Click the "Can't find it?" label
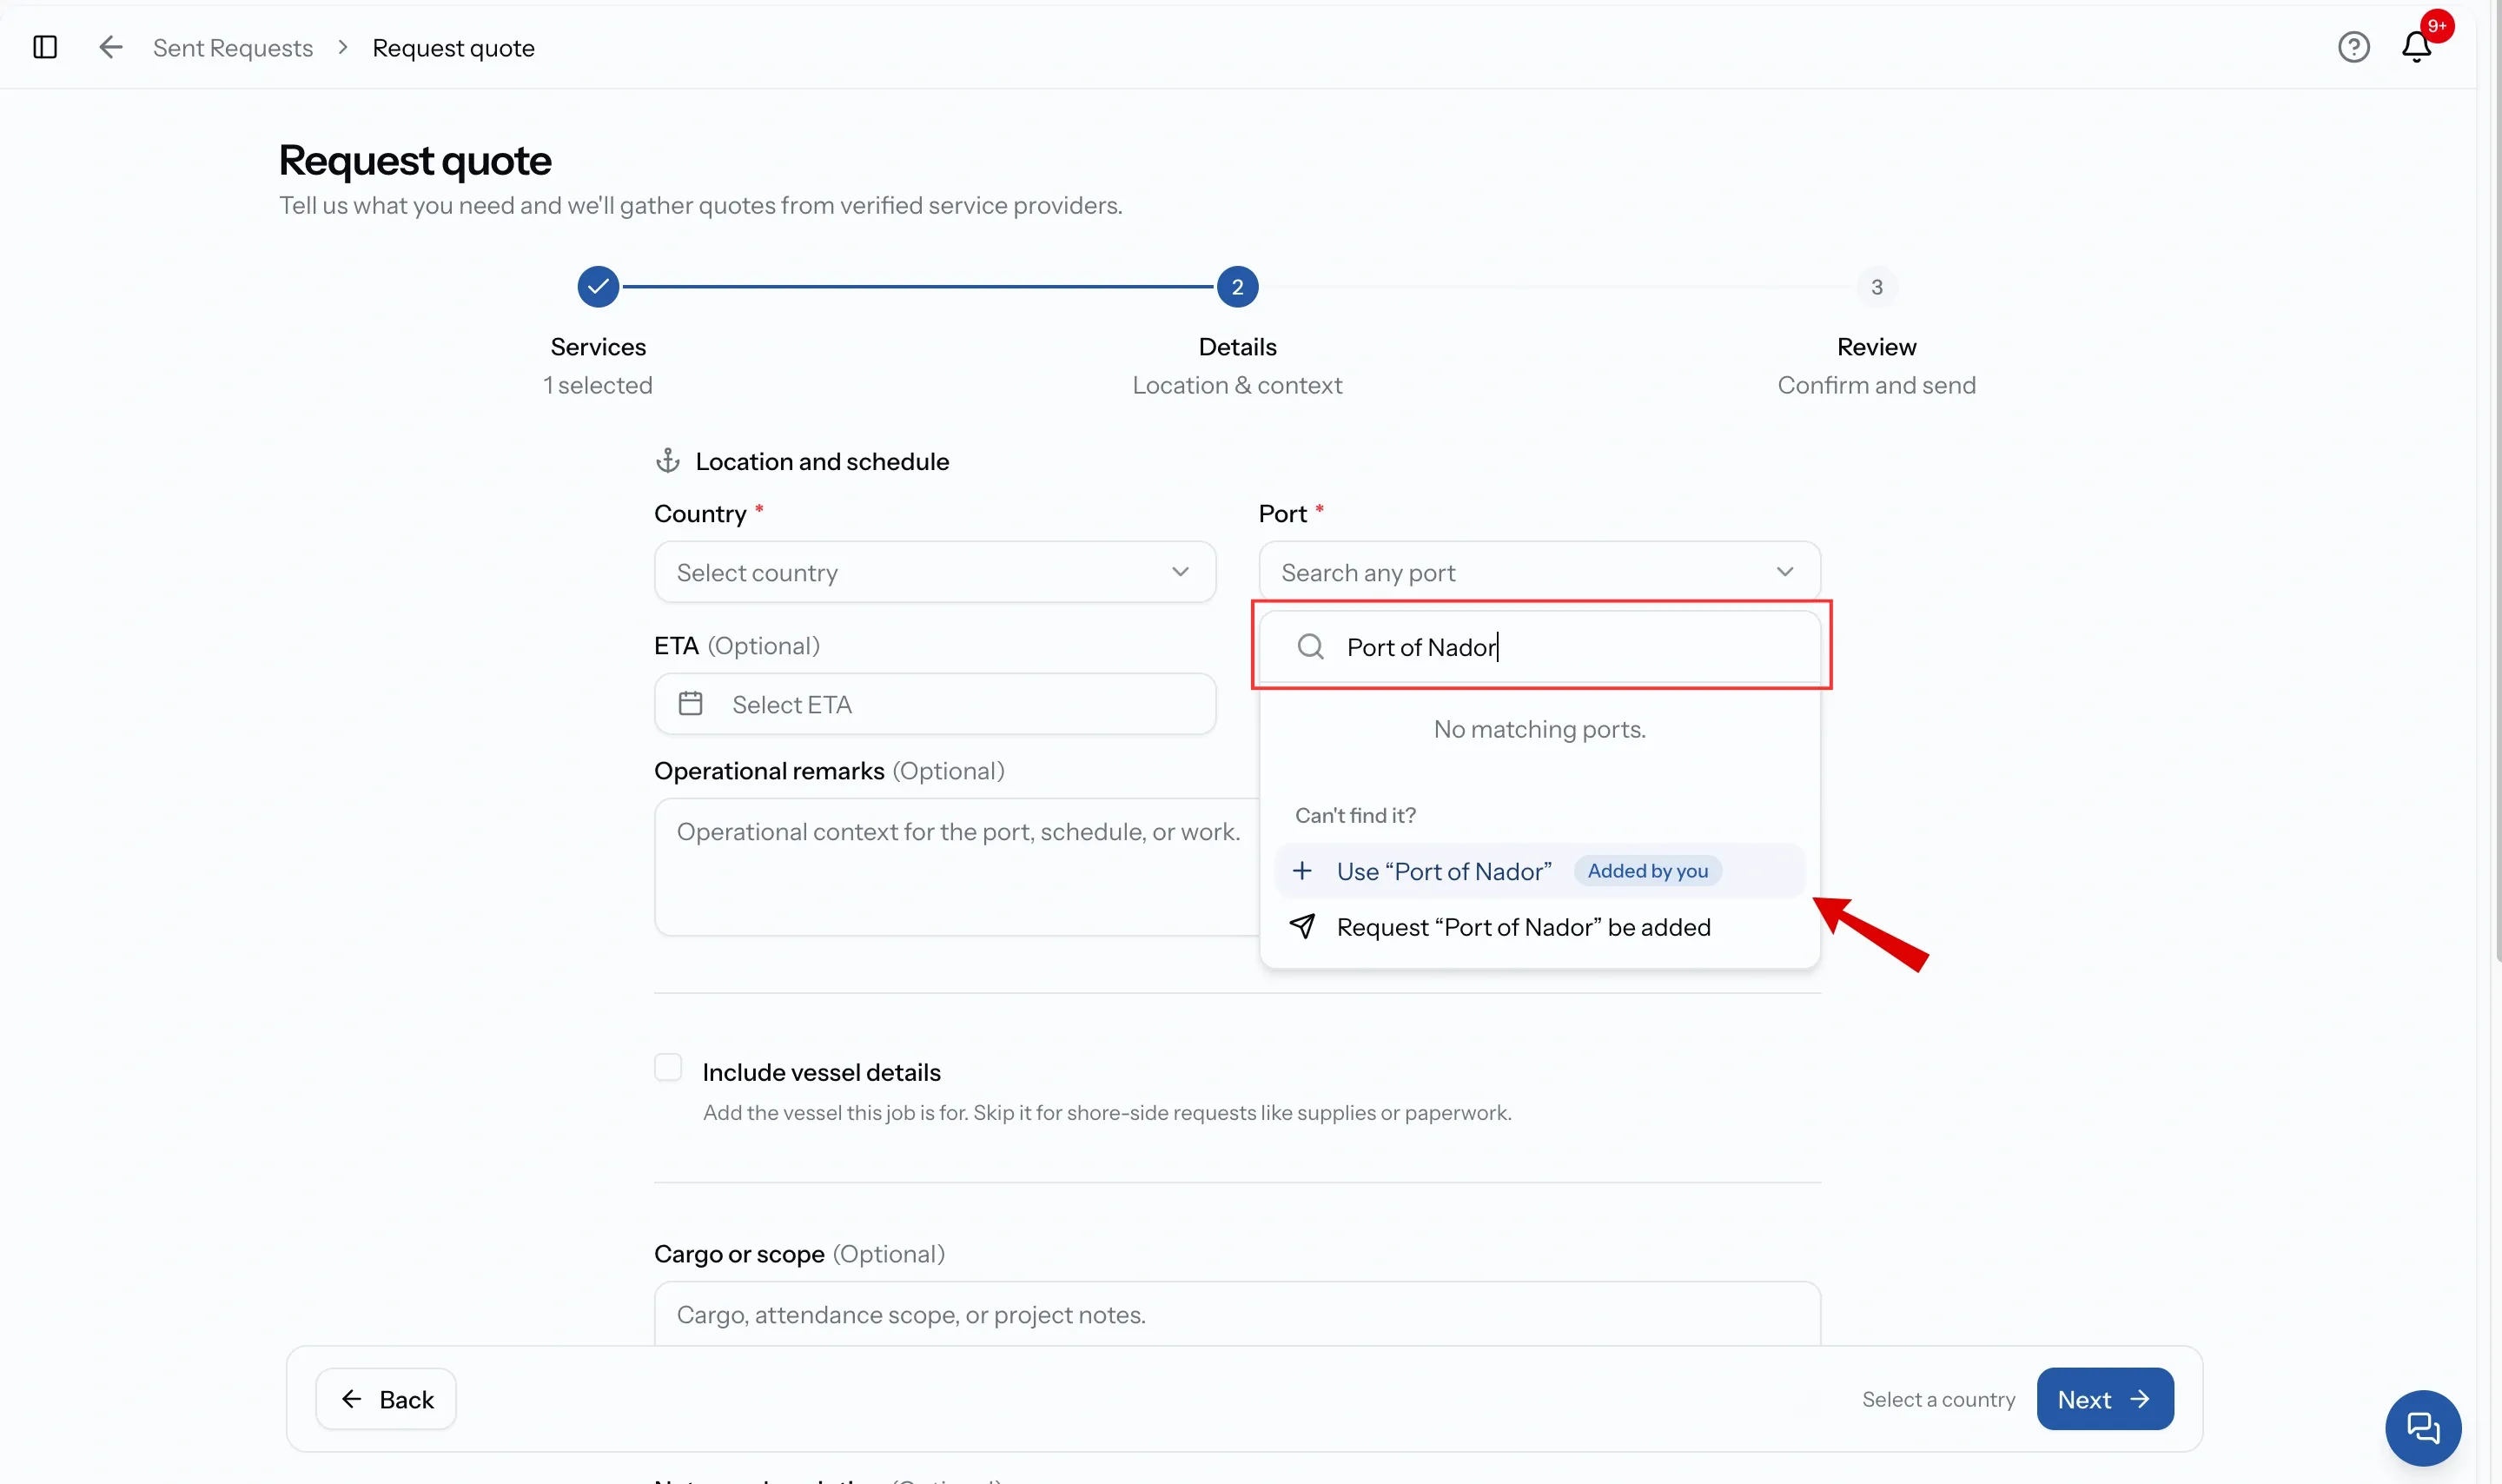Image resolution: width=2502 pixels, height=1484 pixels. (1354, 815)
